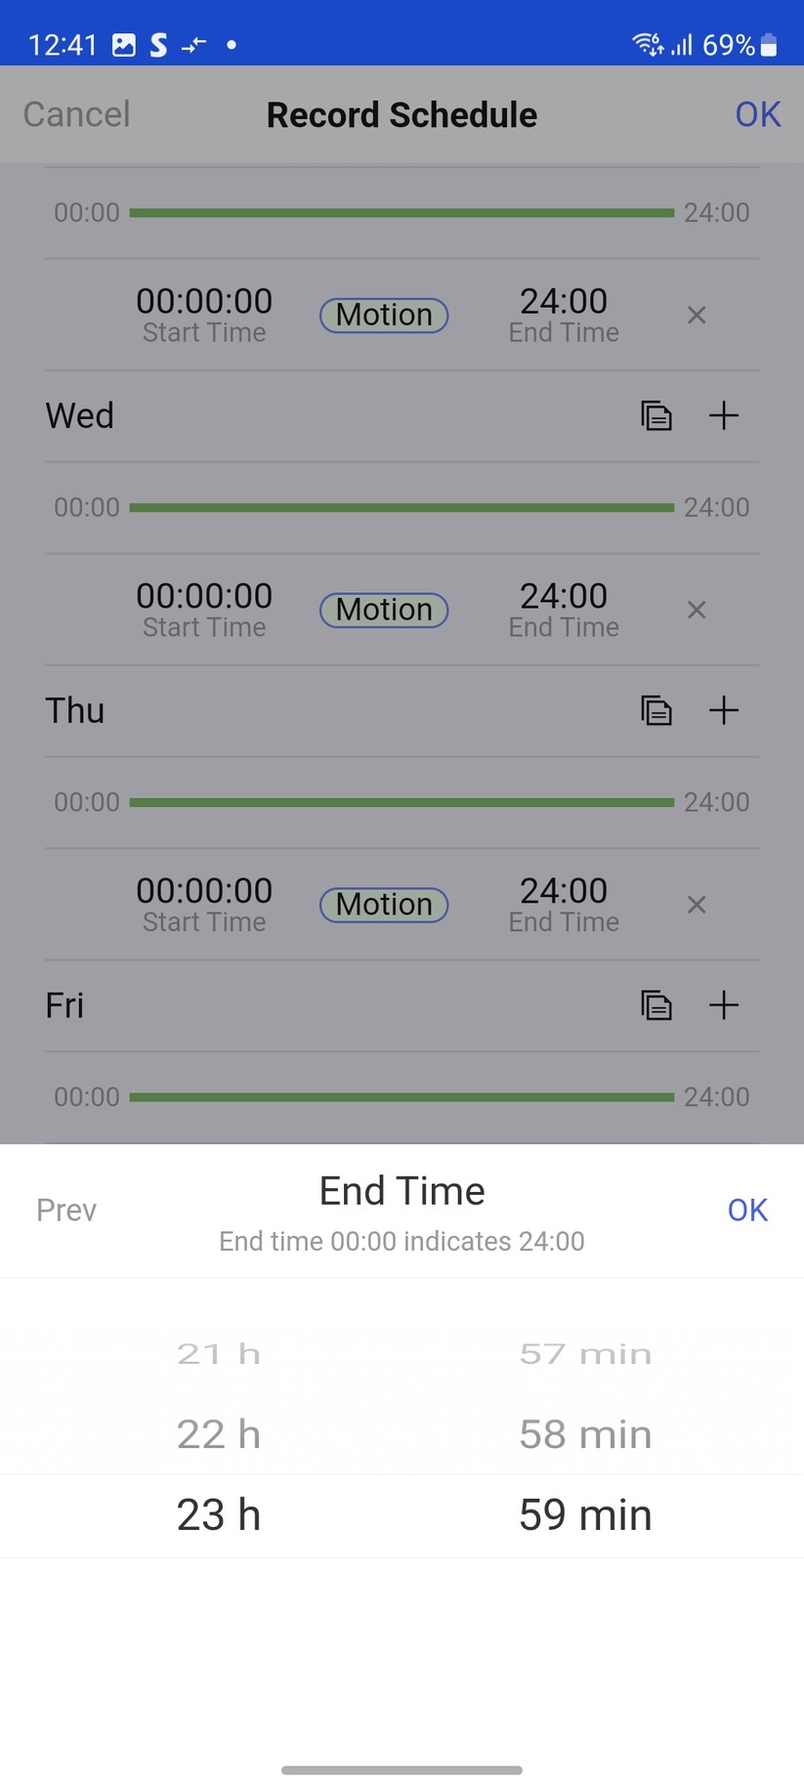Toggle the Motion type on Wed's period

coord(384,610)
